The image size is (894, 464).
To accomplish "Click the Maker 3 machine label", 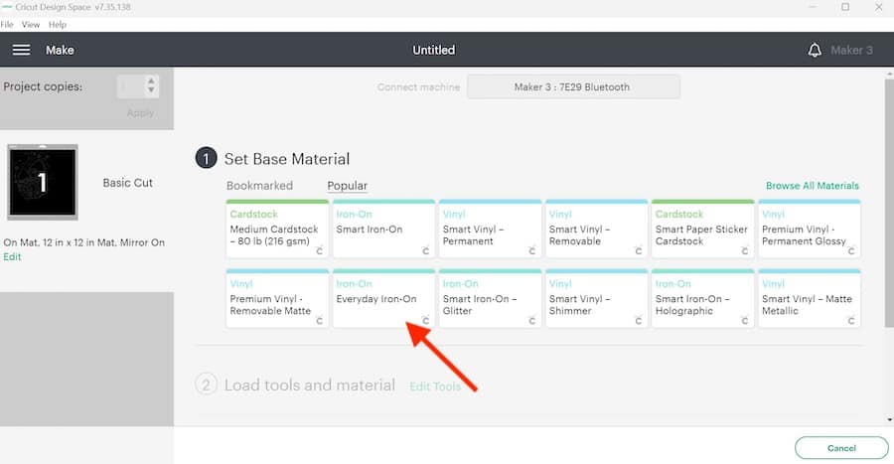I will click(x=852, y=50).
